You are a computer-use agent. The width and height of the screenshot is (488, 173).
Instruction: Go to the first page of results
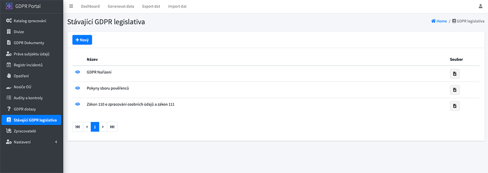(78, 127)
